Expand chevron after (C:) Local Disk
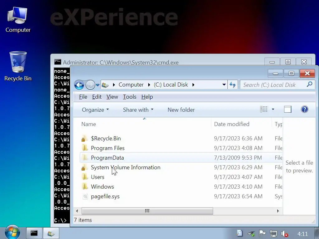This screenshot has width=319, height=239. coord(193,85)
